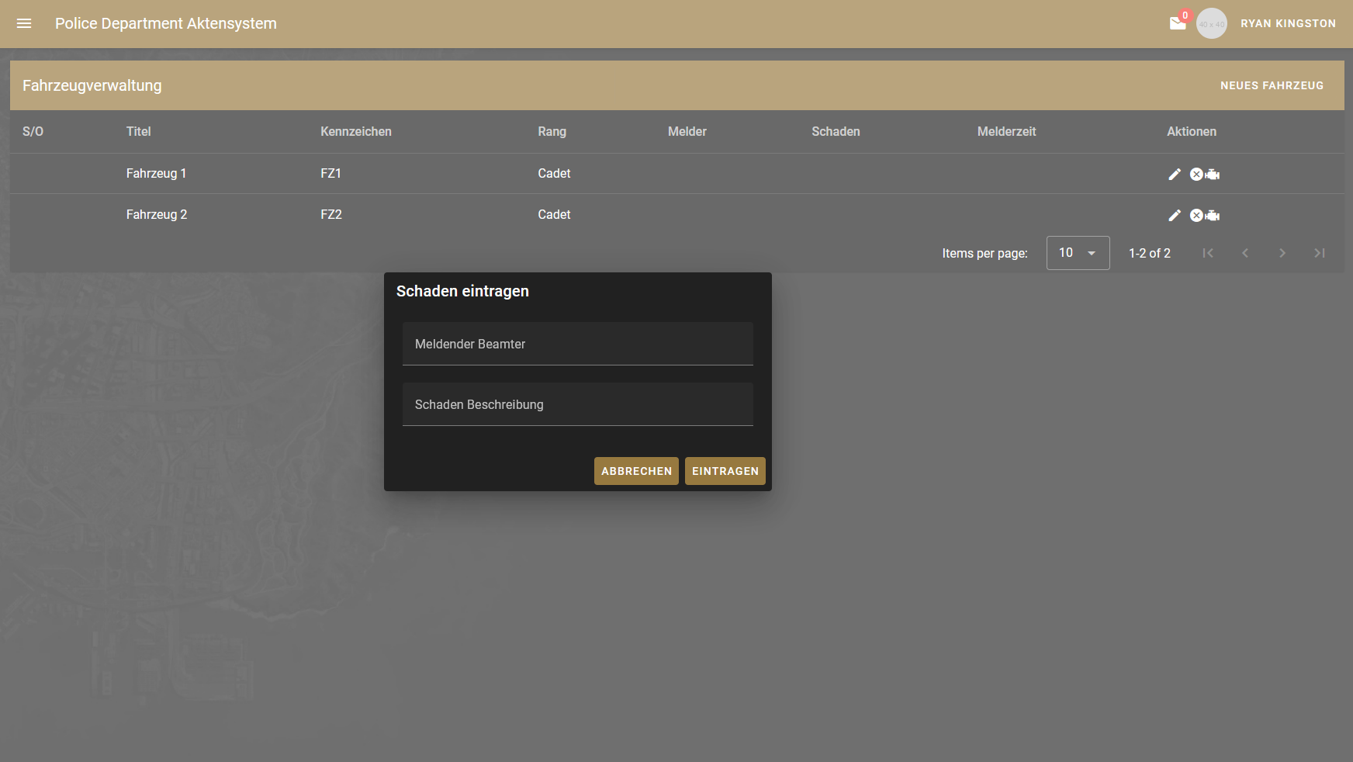Select the Cadet rank of Fahrzeug 2

point(554,215)
